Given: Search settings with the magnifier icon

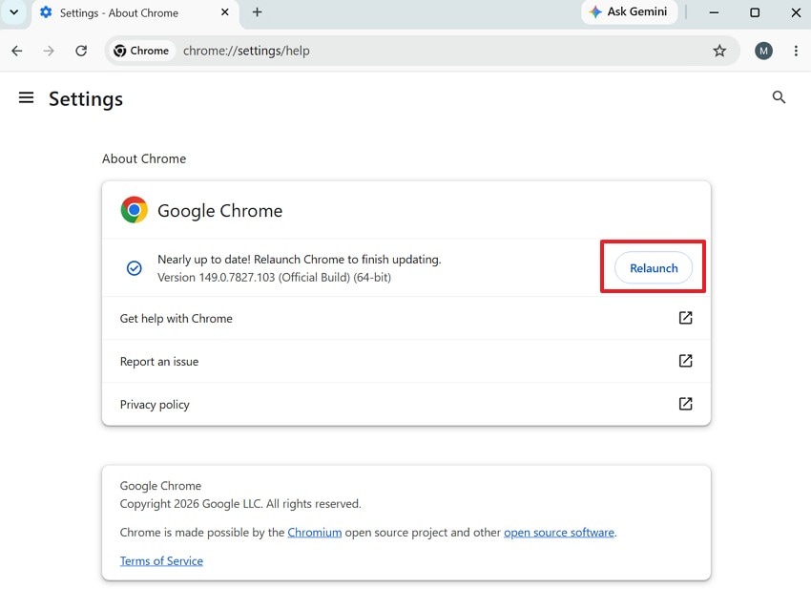Looking at the screenshot, I should [779, 97].
